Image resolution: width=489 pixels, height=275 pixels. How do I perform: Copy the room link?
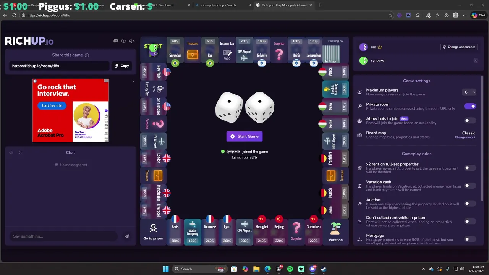[x=121, y=66]
